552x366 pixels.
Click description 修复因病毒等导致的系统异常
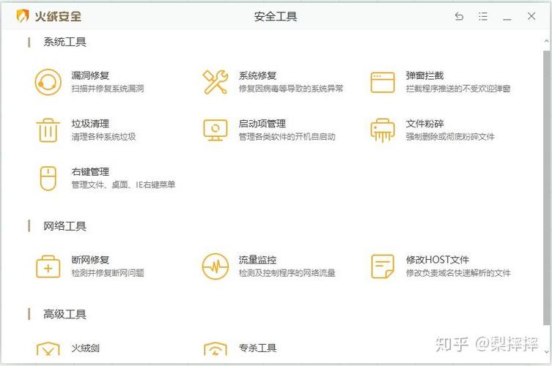pos(291,89)
